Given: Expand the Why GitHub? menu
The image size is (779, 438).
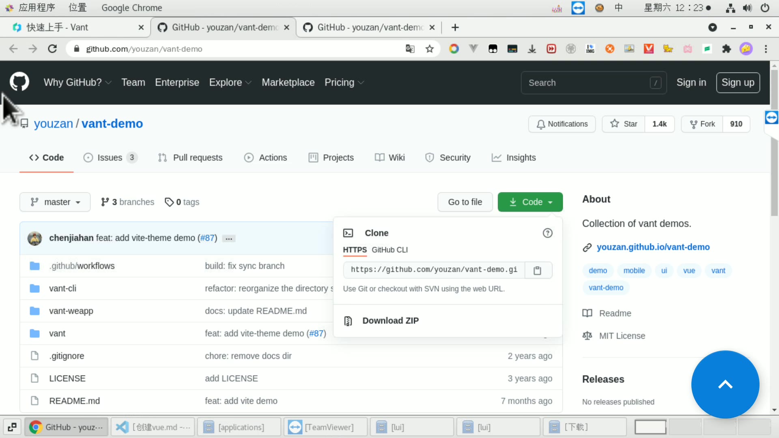Looking at the screenshot, I should click(x=77, y=82).
